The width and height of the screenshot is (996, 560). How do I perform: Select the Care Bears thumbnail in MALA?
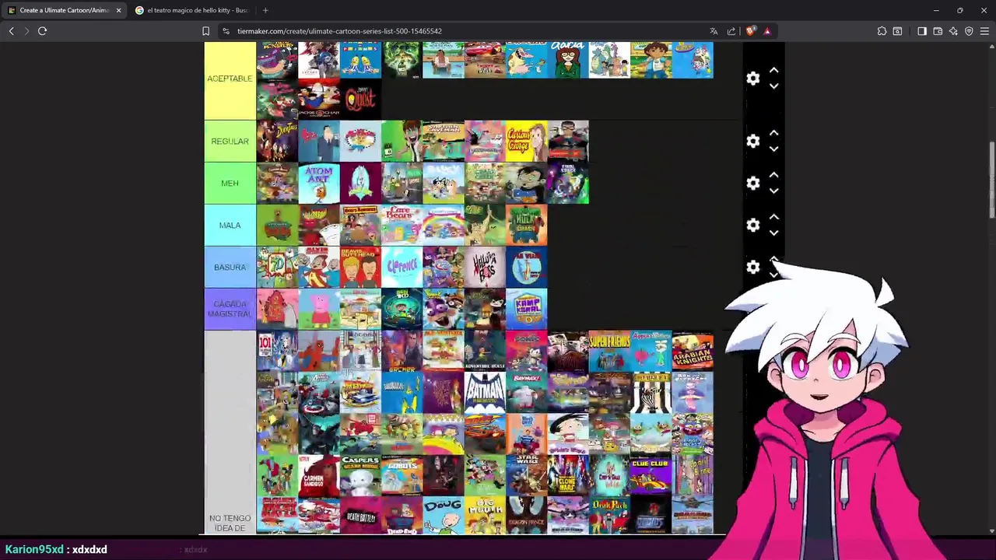402,226
